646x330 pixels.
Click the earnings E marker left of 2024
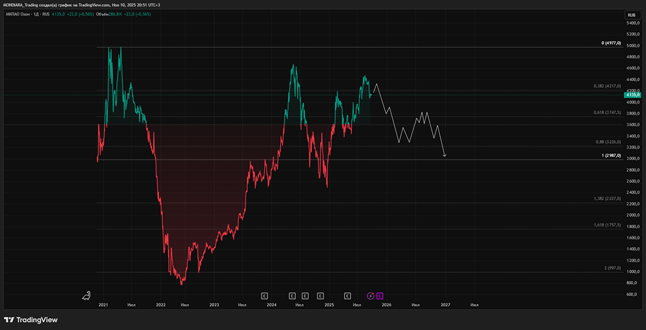coord(264,296)
